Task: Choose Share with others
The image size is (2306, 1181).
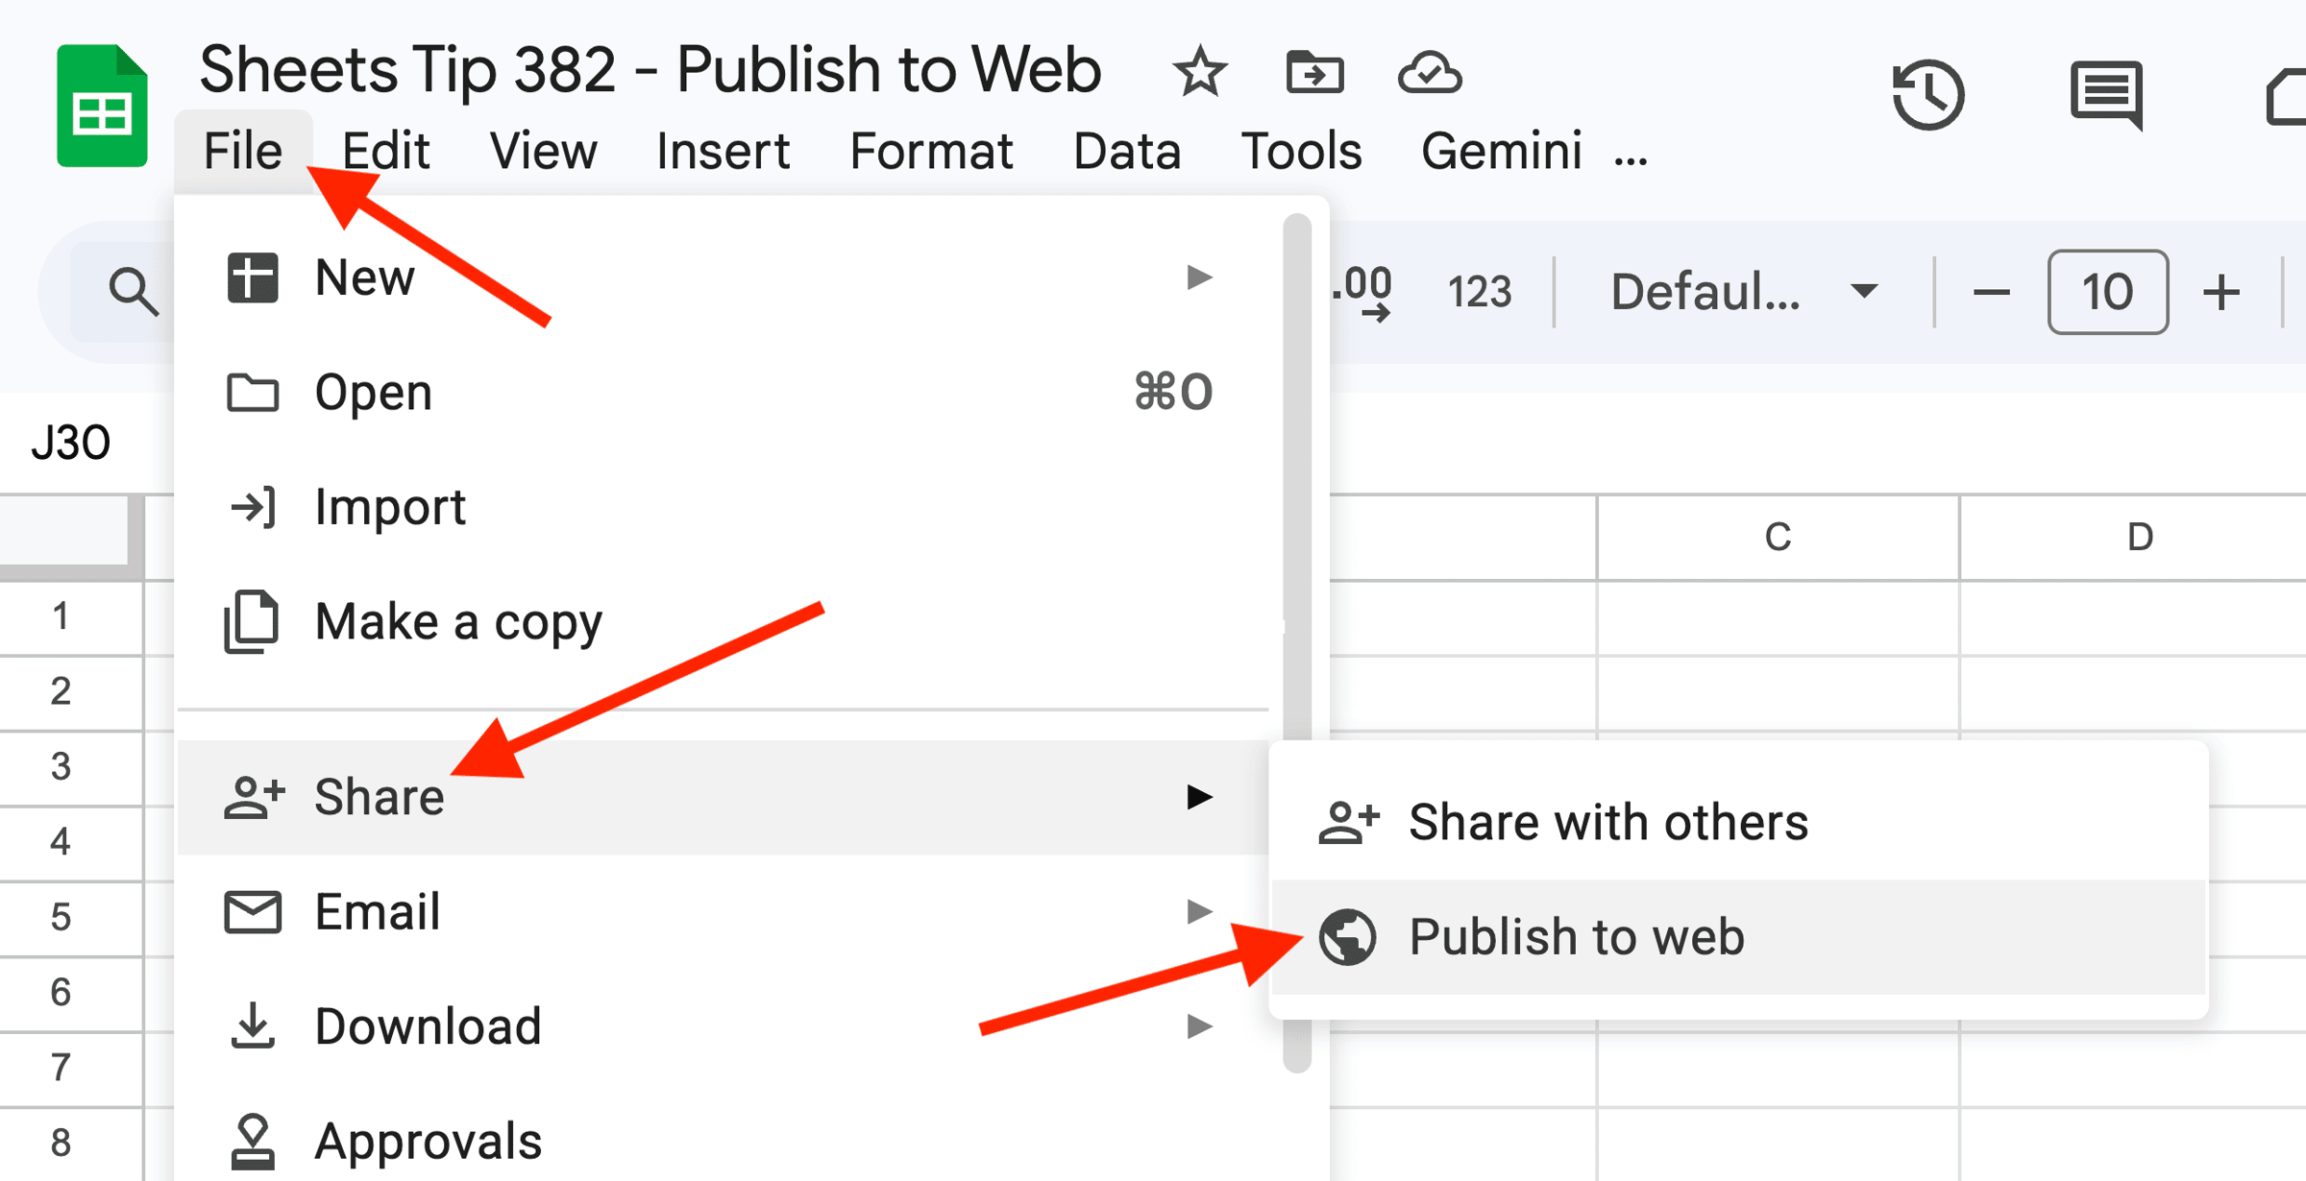Action: click(x=1607, y=823)
